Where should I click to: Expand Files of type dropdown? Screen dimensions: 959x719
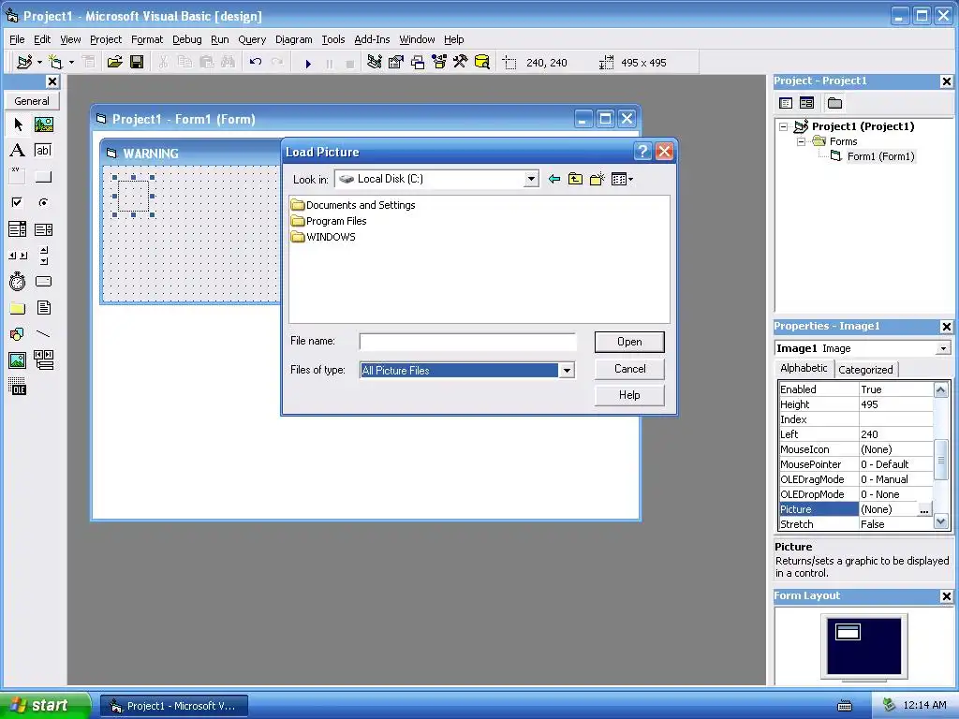(567, 371)
